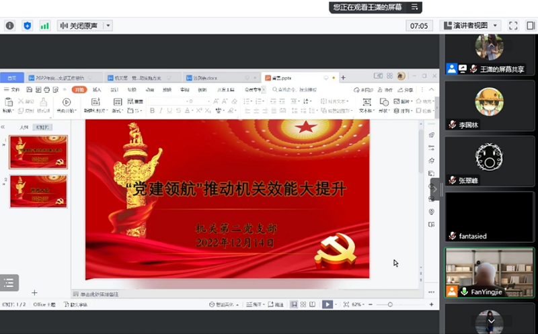Click the zoom slider handle
The image size is (538, 334).
[390, 304]
